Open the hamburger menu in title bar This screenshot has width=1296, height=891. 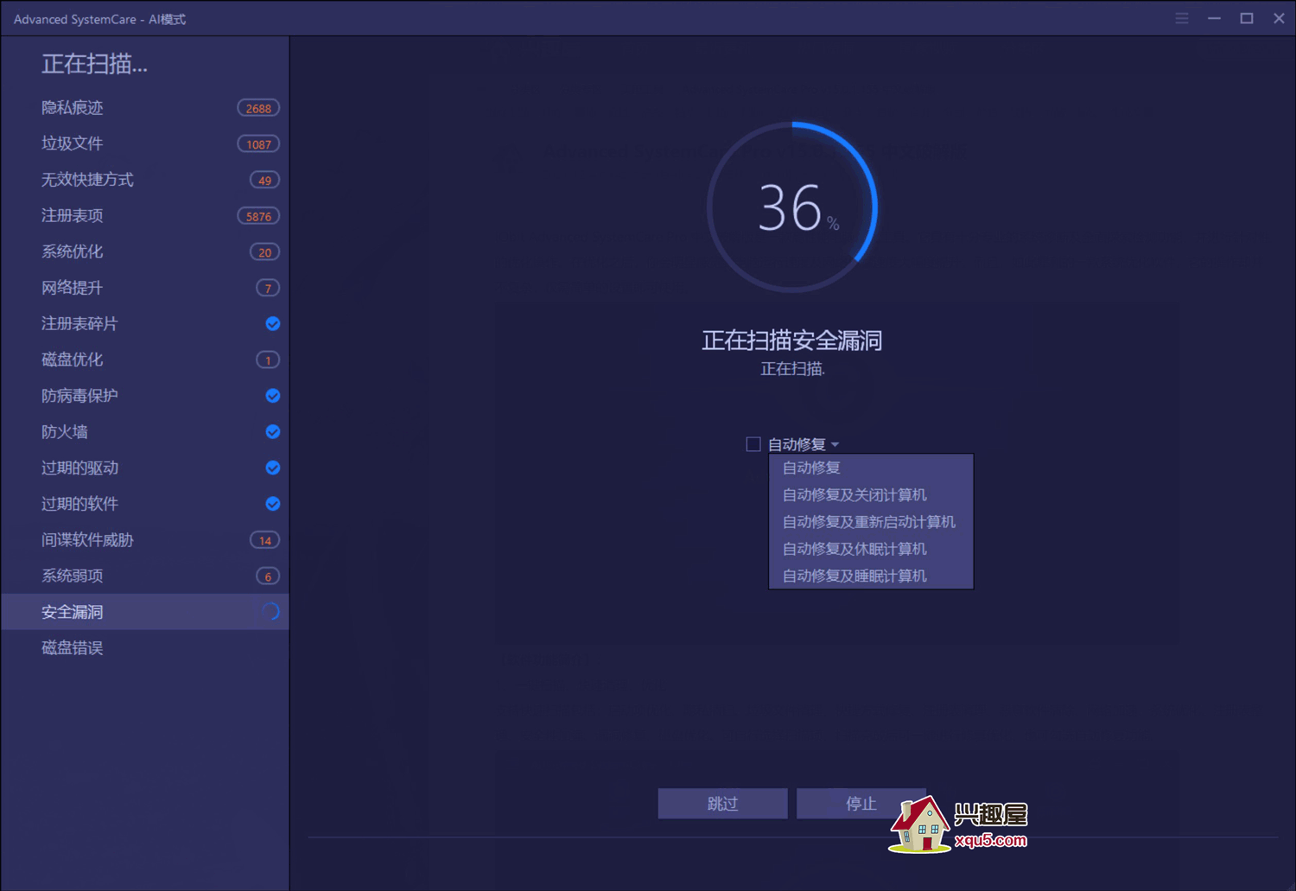1181,18
